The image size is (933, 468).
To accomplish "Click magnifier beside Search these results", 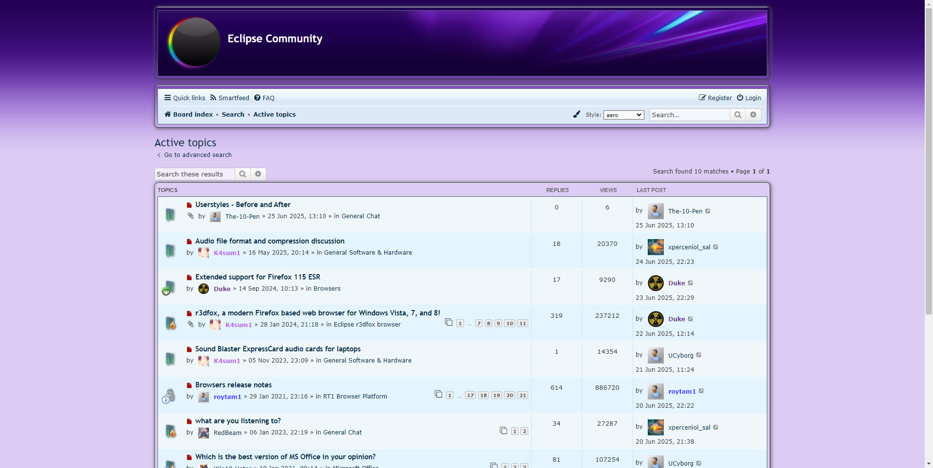I will pyautogui.click(x=242, y=174).
